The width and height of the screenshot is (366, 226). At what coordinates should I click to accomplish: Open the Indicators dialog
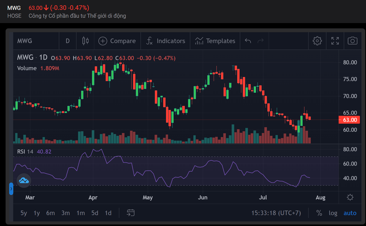166,41
